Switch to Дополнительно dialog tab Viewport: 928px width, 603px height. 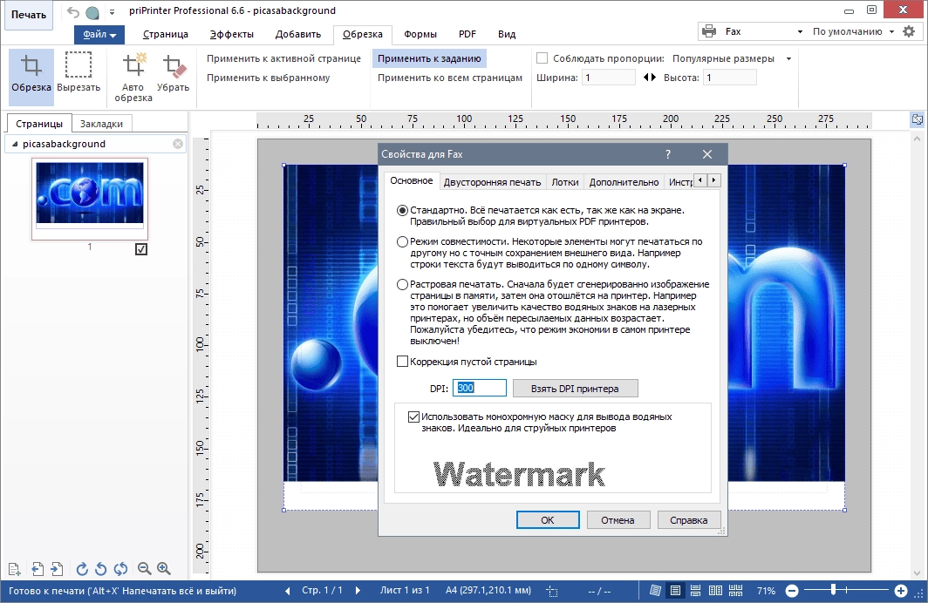tap(624, 182)
